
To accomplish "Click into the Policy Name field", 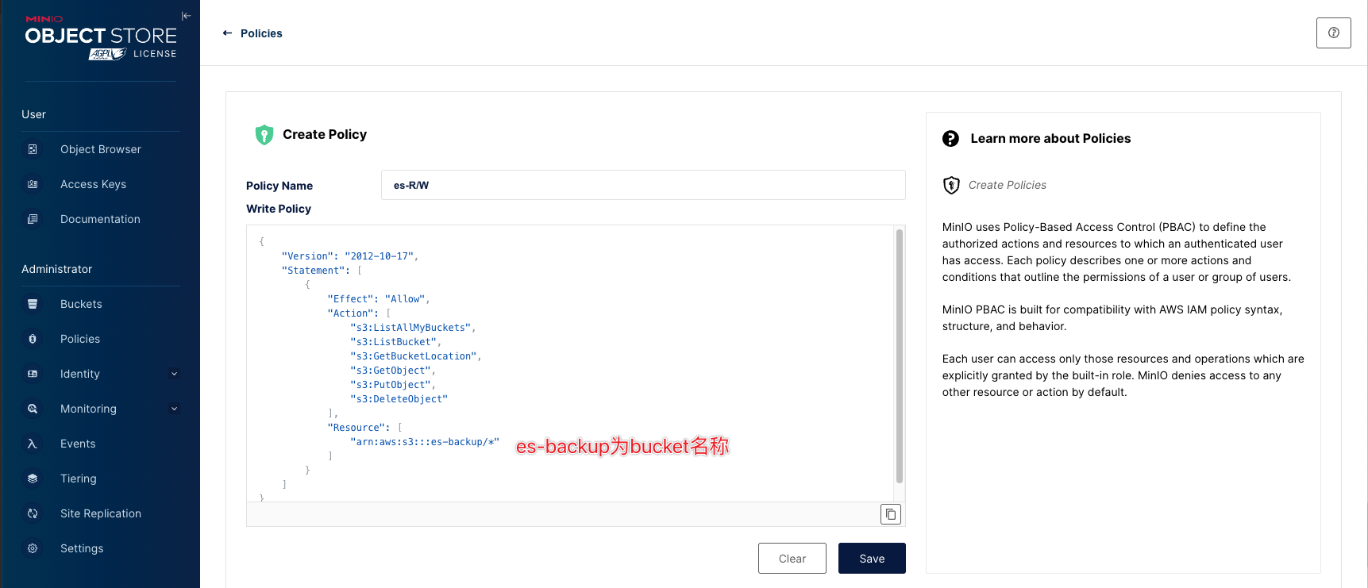I will pyautogui.click(x=642, y=185).
